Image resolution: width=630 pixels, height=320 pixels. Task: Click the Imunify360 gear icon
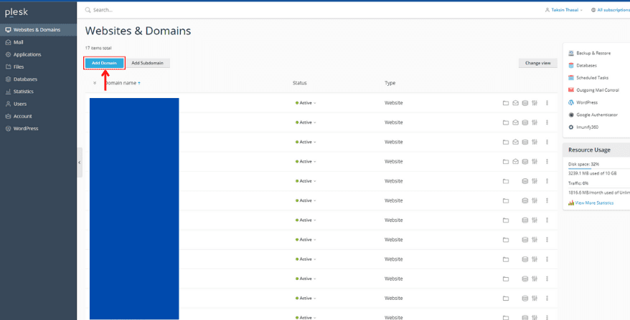pos(571,127)
